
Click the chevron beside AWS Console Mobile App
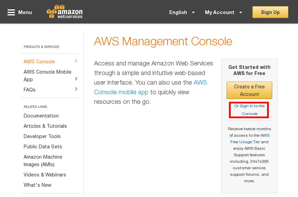[76, 79]
